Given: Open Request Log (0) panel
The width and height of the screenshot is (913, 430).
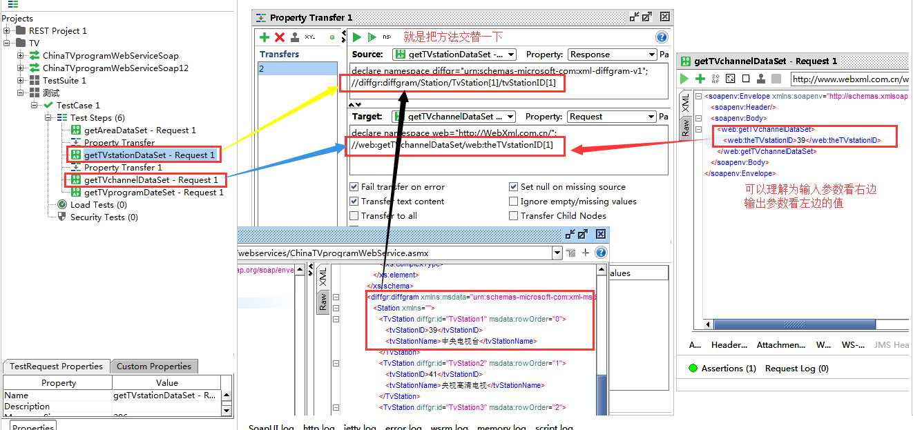Looking at the screenshot, I should [797, 369].
